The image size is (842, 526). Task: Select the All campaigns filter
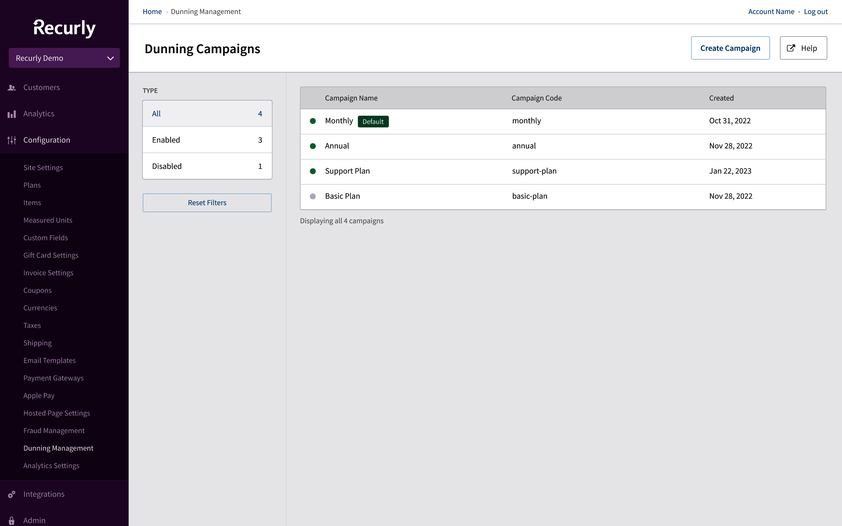click(207, 113)
